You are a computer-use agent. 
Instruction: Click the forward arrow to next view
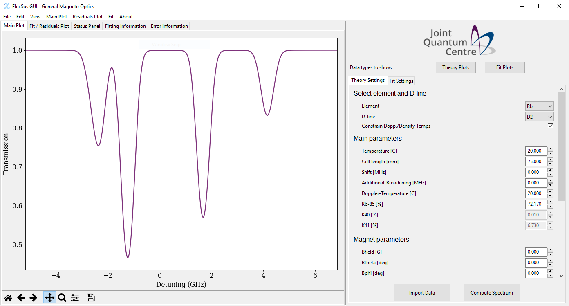[34, 298]
